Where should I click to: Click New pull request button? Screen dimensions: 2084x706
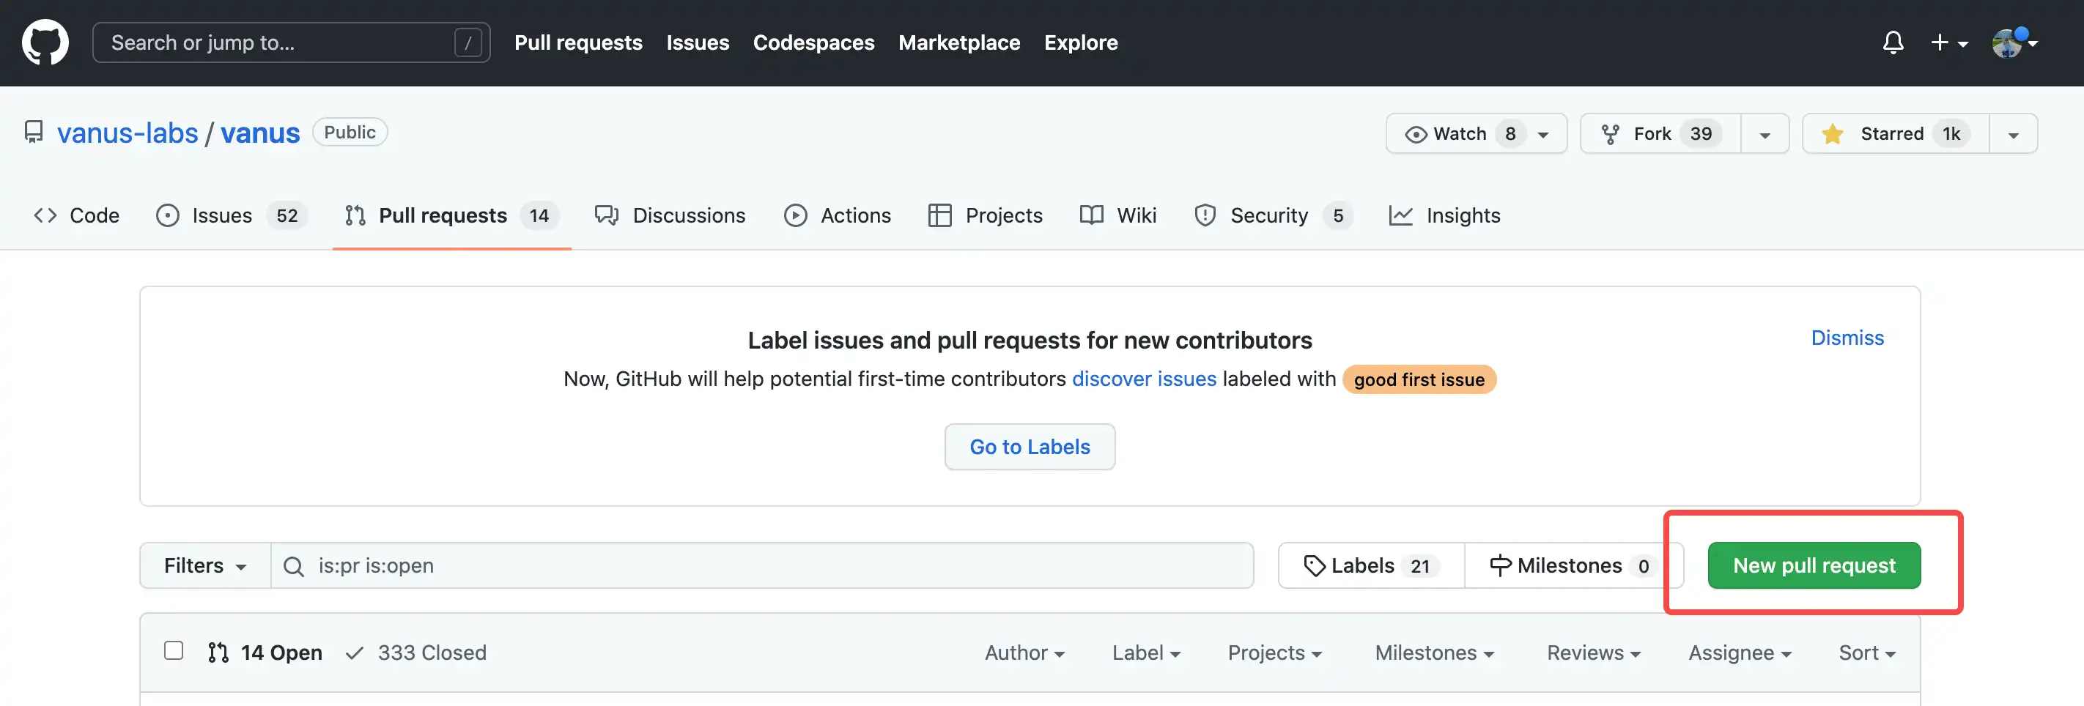pyautogui.click(x=1814, y=566)
